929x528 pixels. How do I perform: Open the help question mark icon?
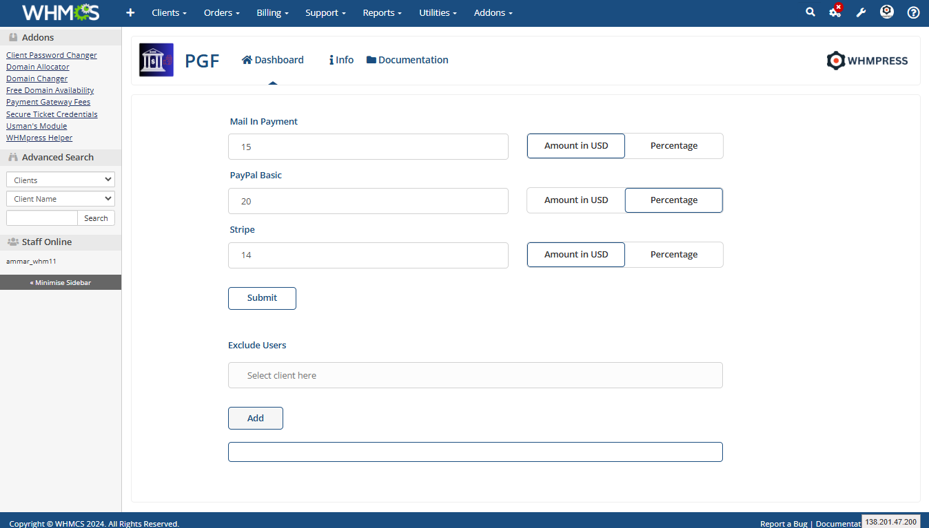coord(913,12)
